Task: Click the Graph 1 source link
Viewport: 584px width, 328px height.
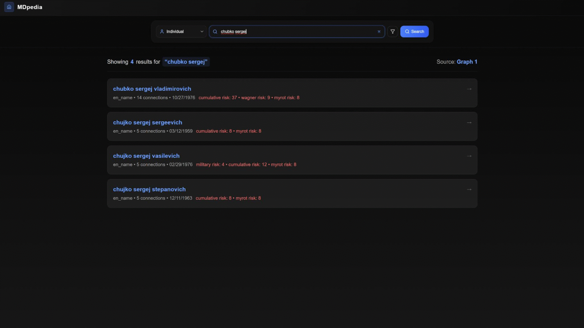Action: [x=467, y=62]
